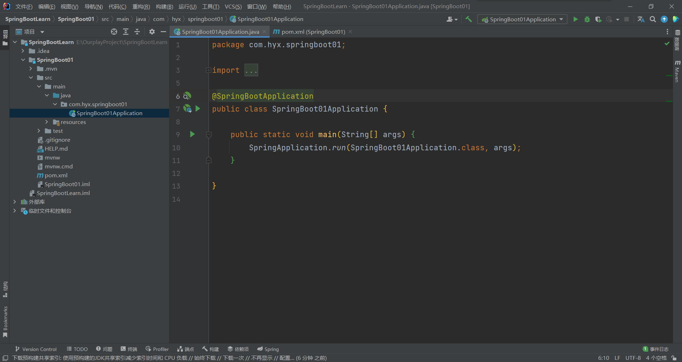
Task: Click the folded import ellipsis
Action: pyautogui.click(x=251, y=70)
